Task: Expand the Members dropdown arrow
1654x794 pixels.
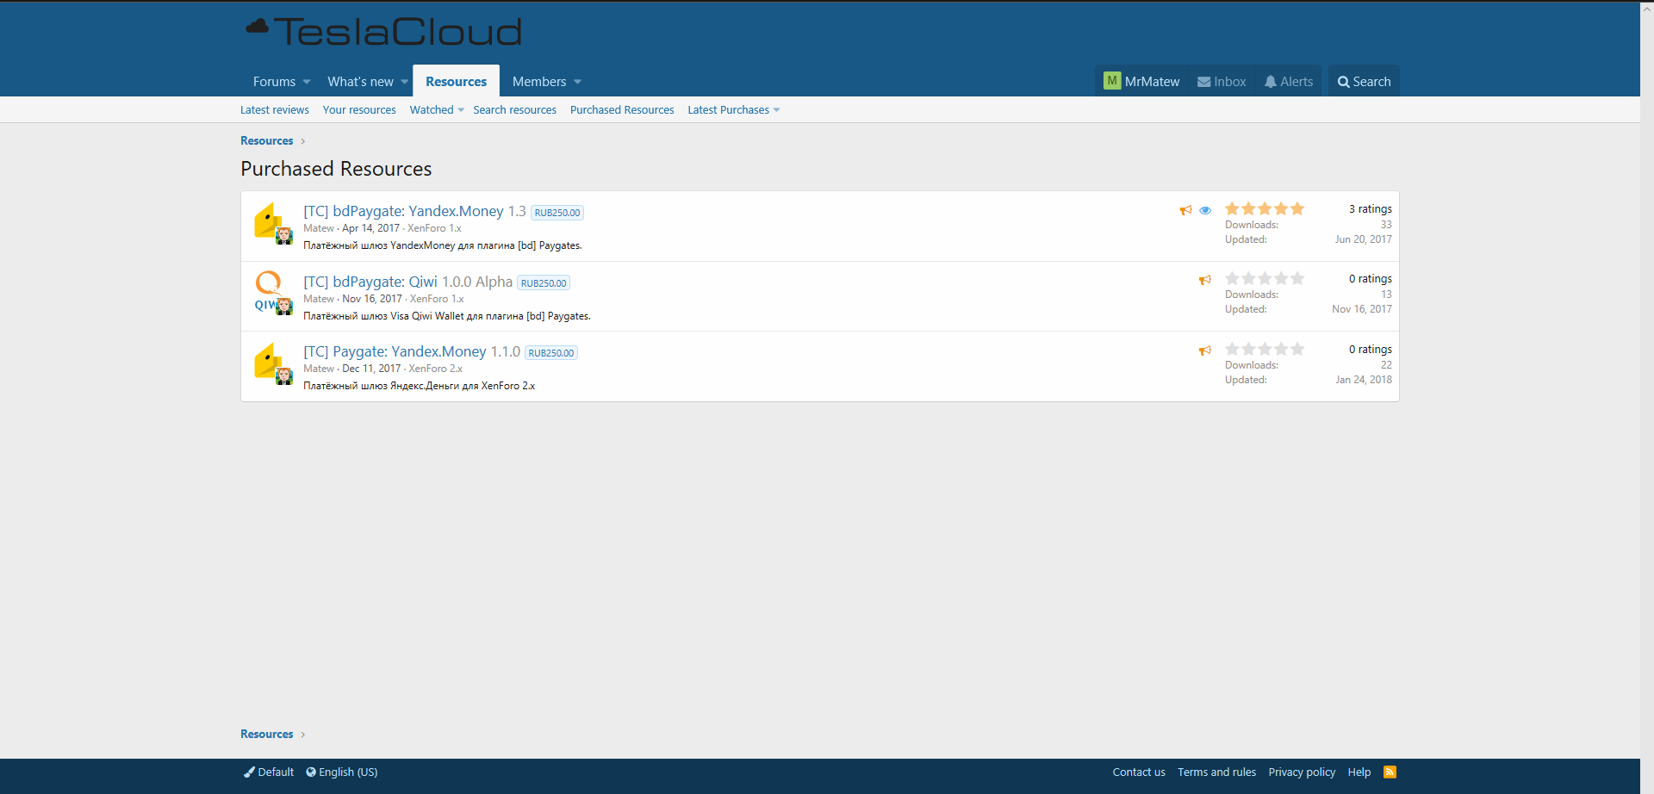Action: pyautogui.click(x=577, y=82)
